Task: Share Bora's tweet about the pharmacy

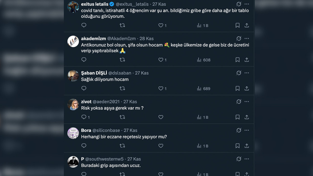Action: point(246,146)
